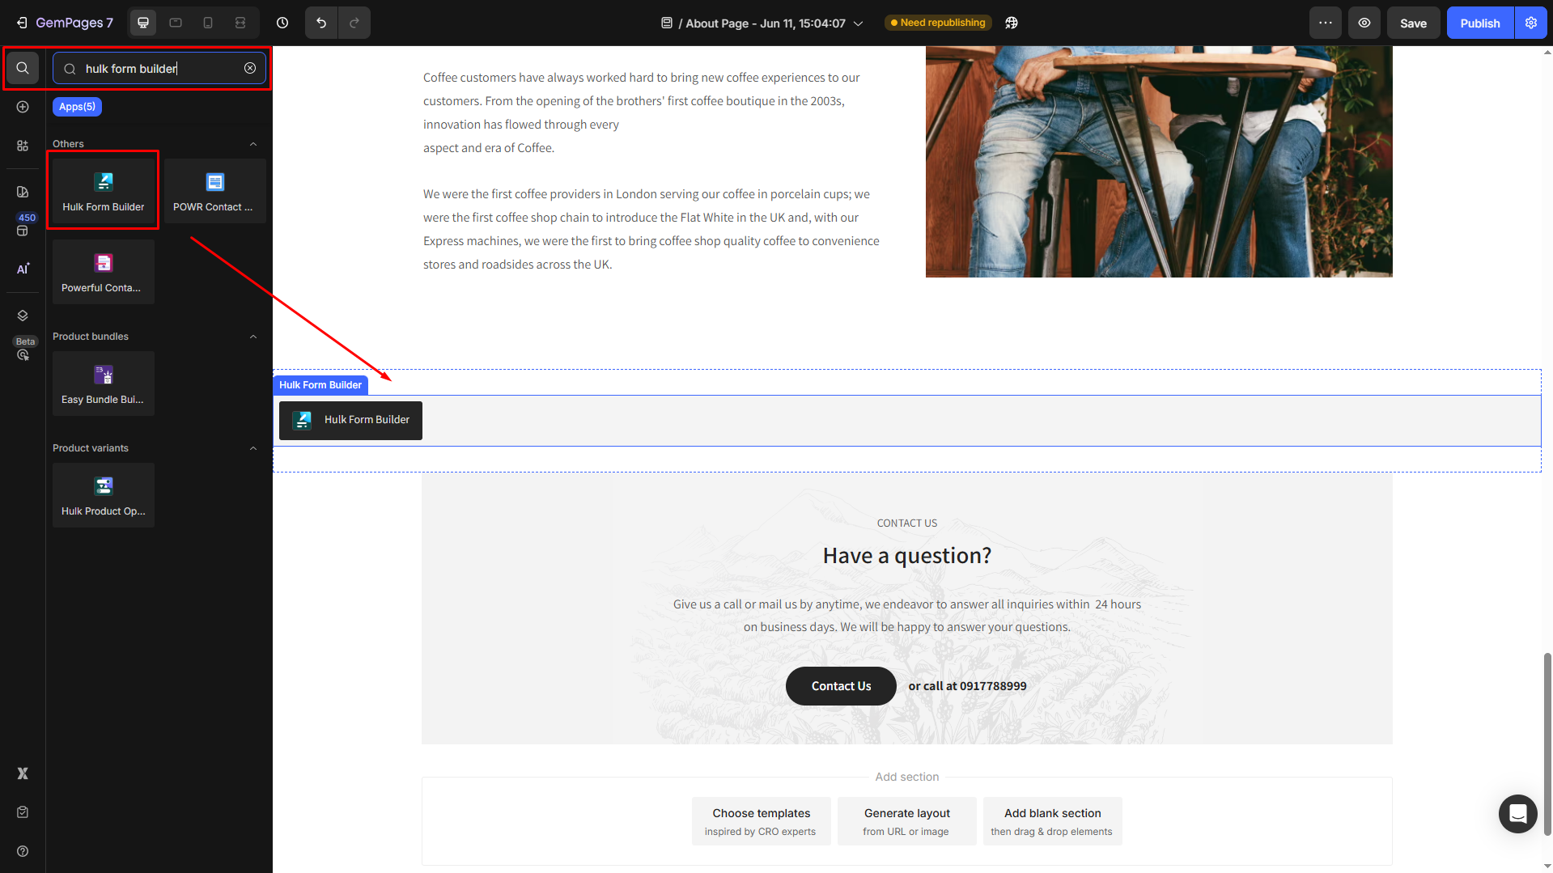Viewport: 1553px width, 873px height.
Task: Select the POWR Contact app element
Action: click(214, 191)
